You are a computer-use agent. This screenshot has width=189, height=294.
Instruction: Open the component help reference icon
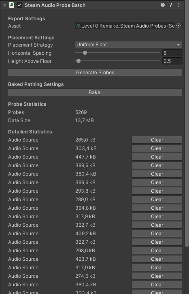[x=163, y=5]
